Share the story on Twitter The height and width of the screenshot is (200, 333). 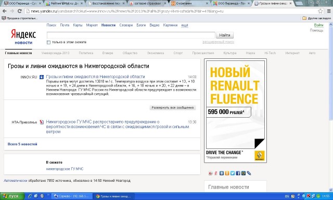233,173
